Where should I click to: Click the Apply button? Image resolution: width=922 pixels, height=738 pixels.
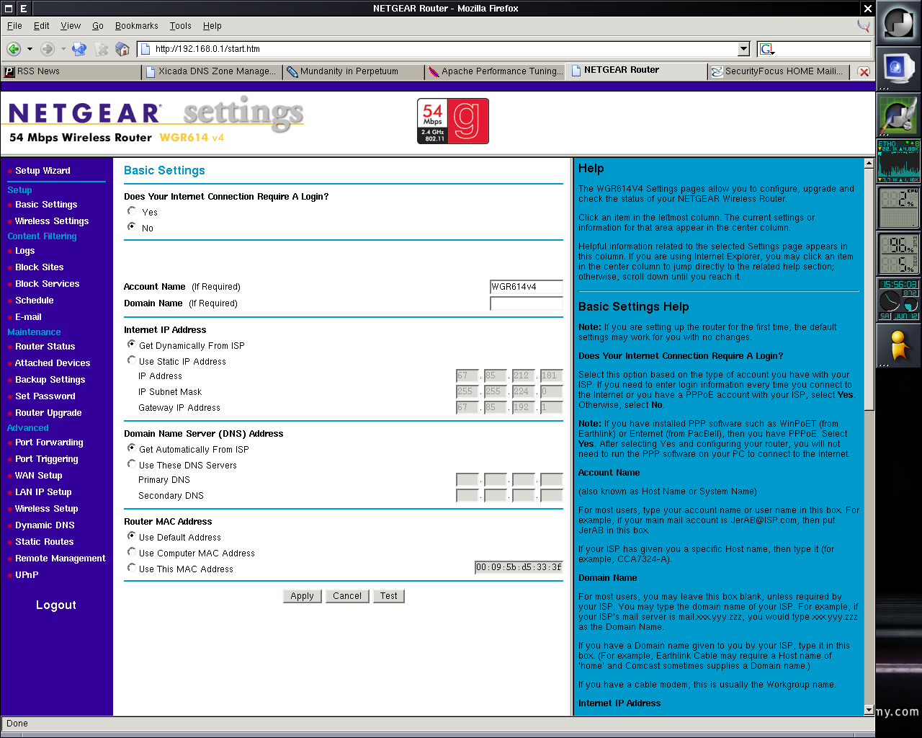pos(302,596)
